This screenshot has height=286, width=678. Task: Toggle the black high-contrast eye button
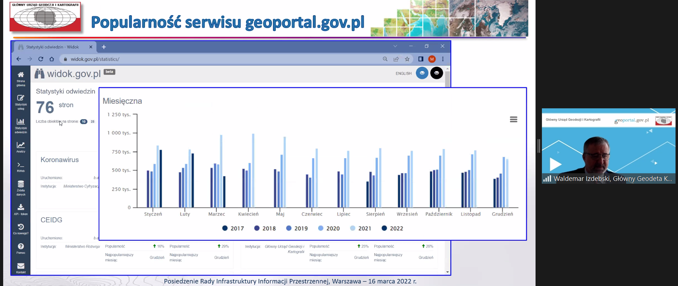pyautogui.click(x=436, y=73)
